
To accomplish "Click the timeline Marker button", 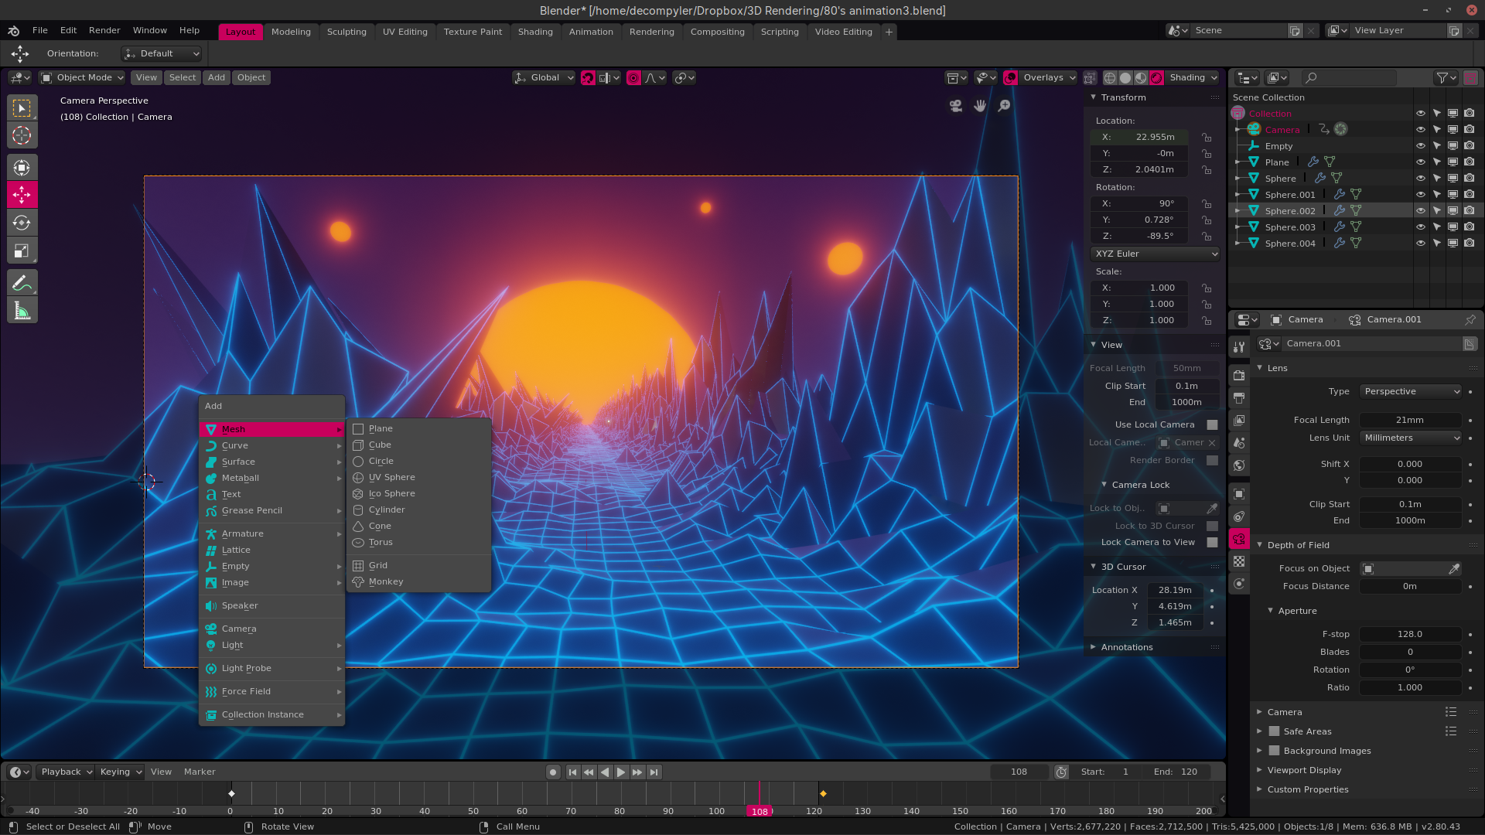I will [x=200, y=772].
